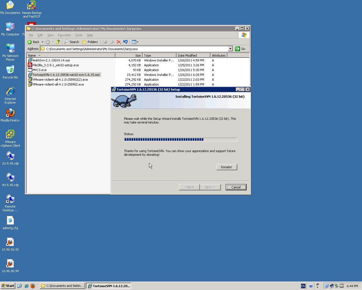Click the blue help icon in taskbar
362x290 pixels.
point(311,286)
